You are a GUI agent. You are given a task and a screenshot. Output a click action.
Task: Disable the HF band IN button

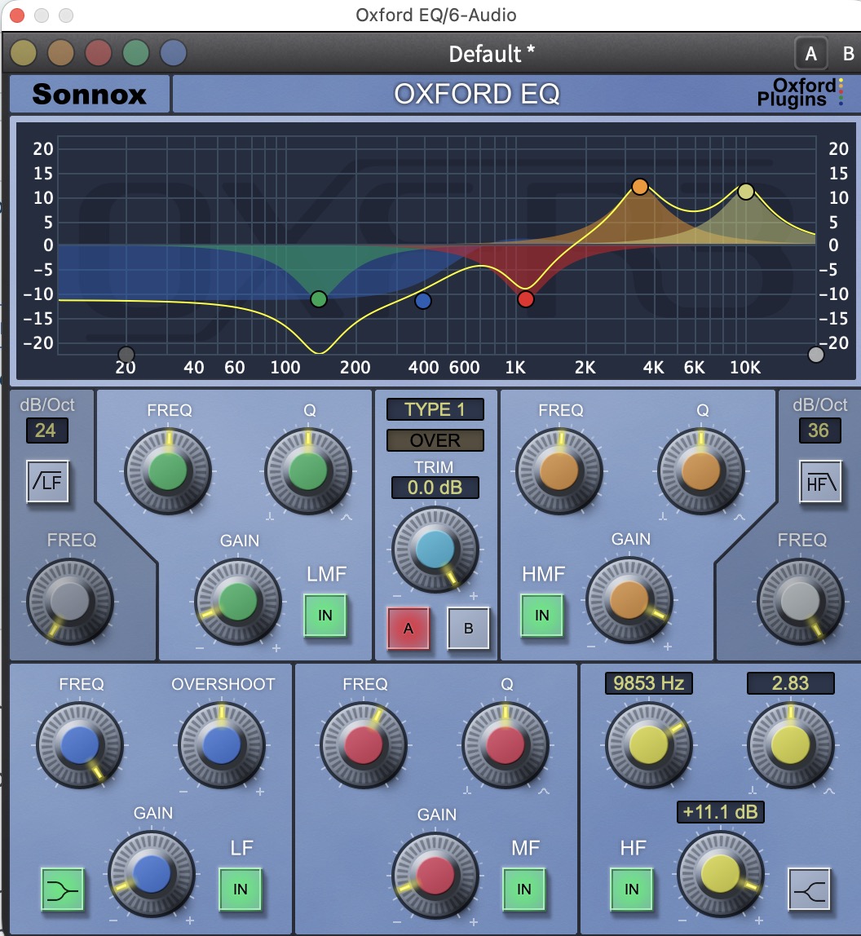pos(631,890)
